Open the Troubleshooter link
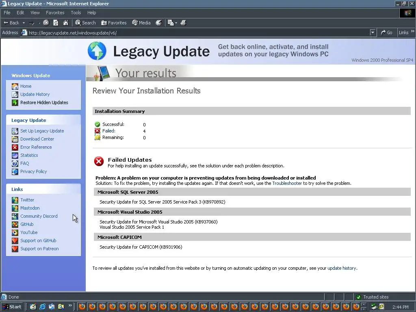The width and height of the screenshot is (416, 312). tap(287, 183)
